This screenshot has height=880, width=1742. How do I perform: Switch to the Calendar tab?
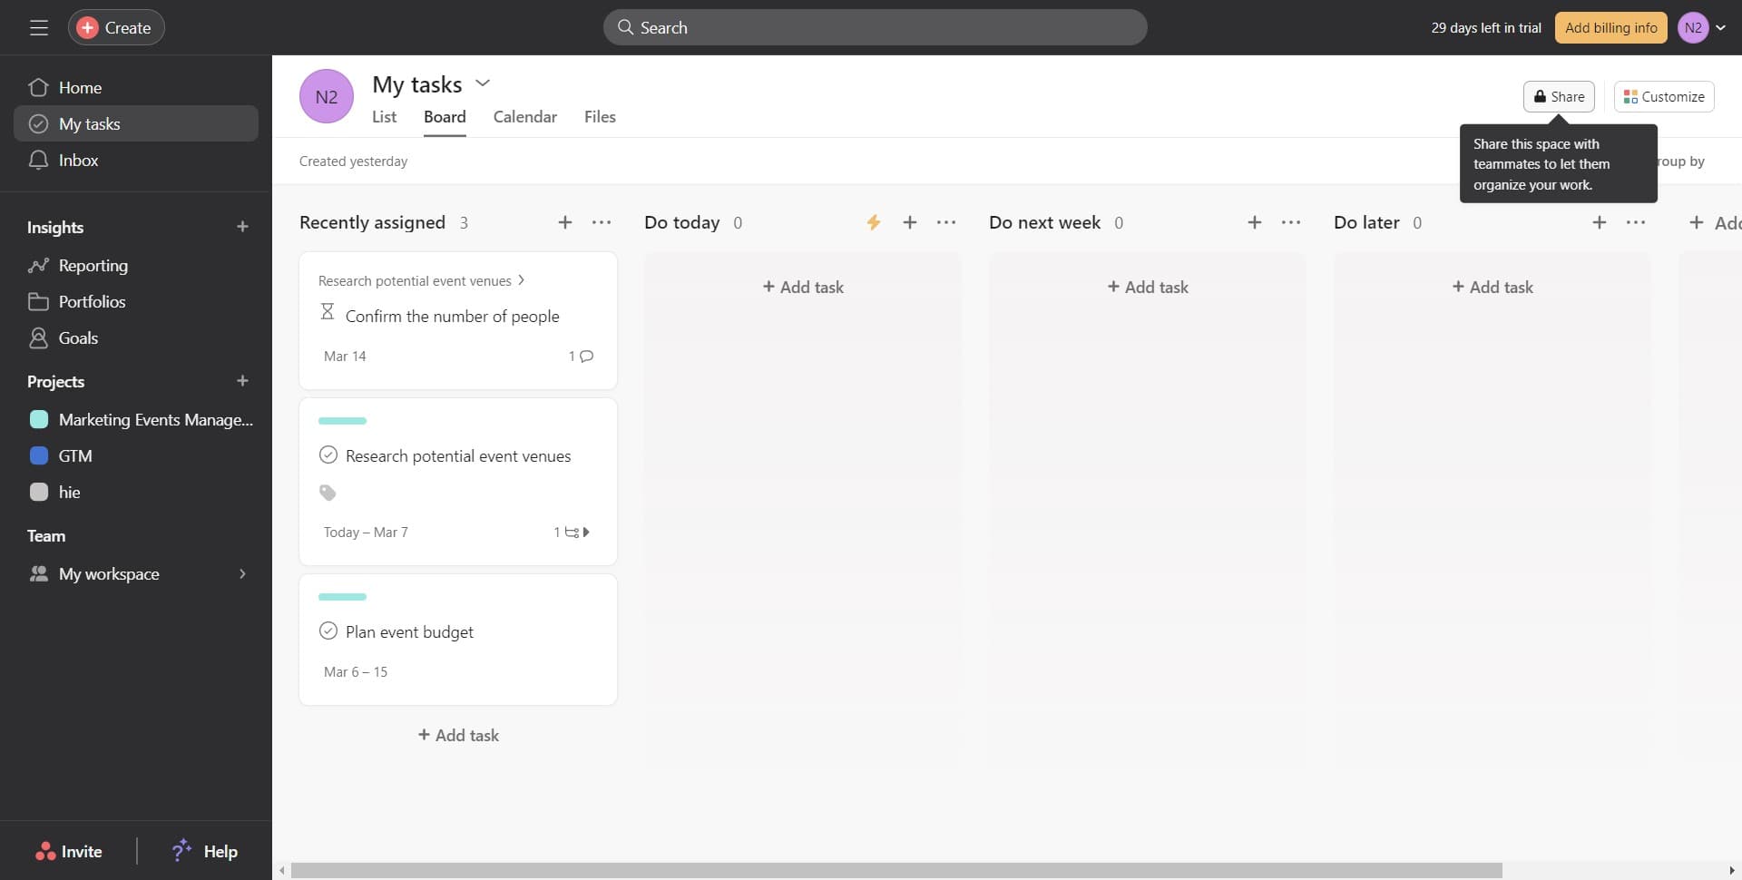tap(524, 116)
